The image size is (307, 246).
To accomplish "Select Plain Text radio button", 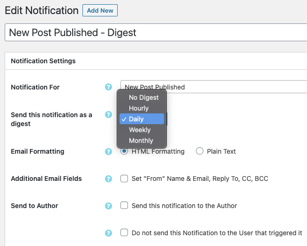I will pyautogui.click(x=200, y=151).
